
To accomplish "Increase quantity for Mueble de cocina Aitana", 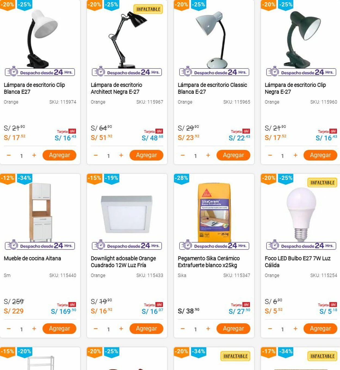I will coord(34,329).
